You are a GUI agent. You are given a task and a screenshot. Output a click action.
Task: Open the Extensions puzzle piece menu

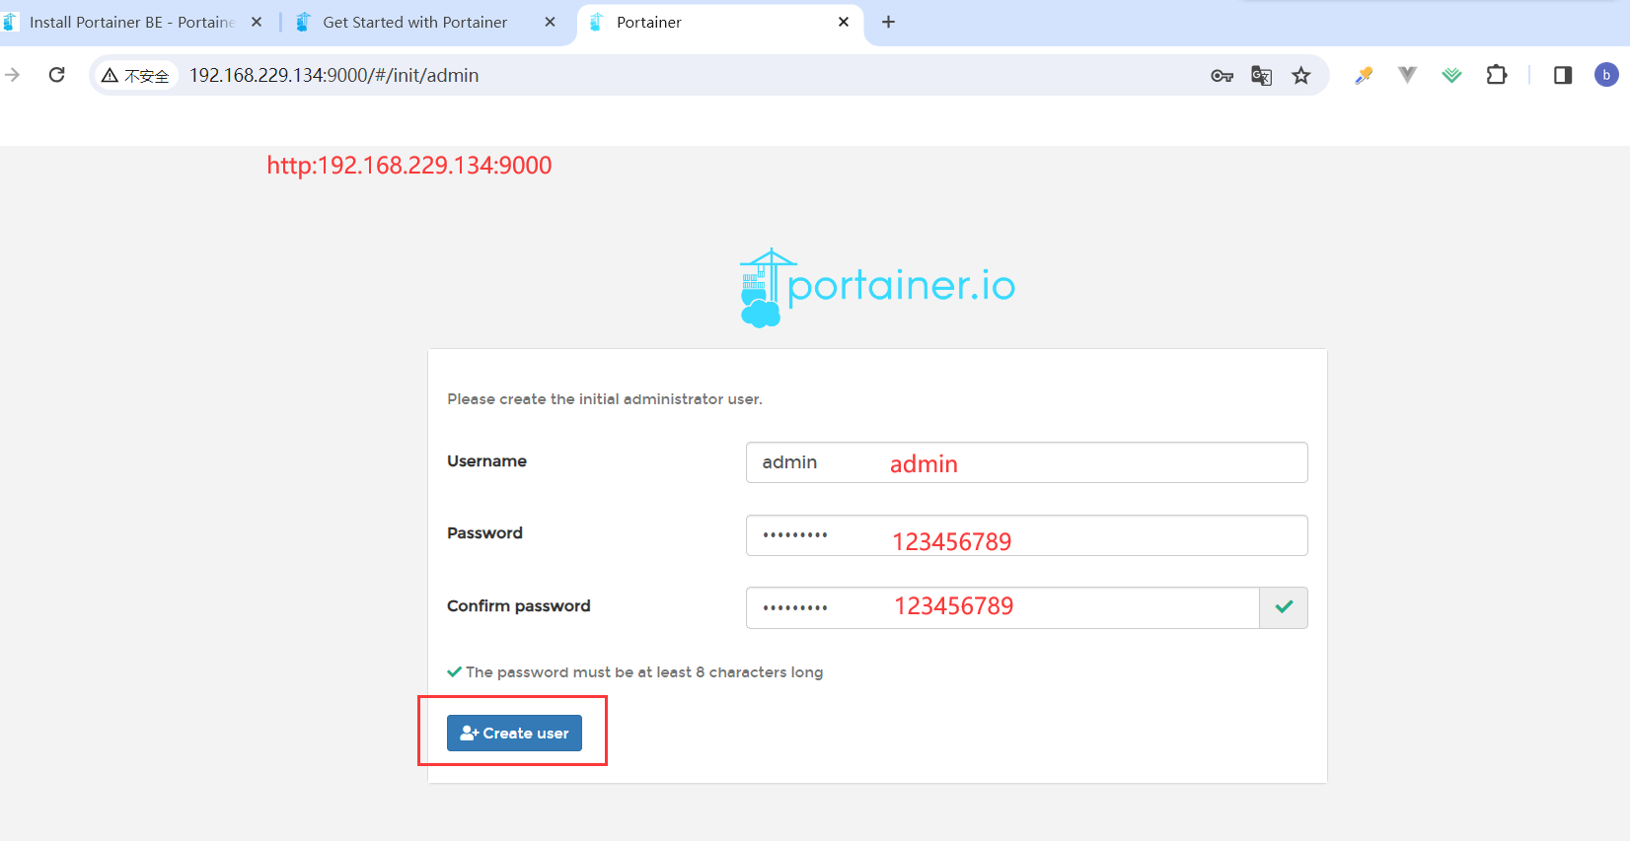point(1497,75)
